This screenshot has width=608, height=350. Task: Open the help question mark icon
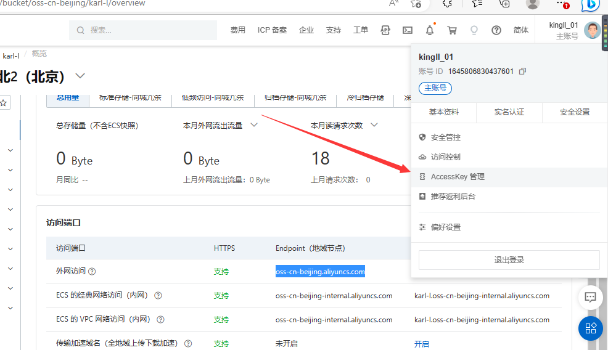point(496,30)
